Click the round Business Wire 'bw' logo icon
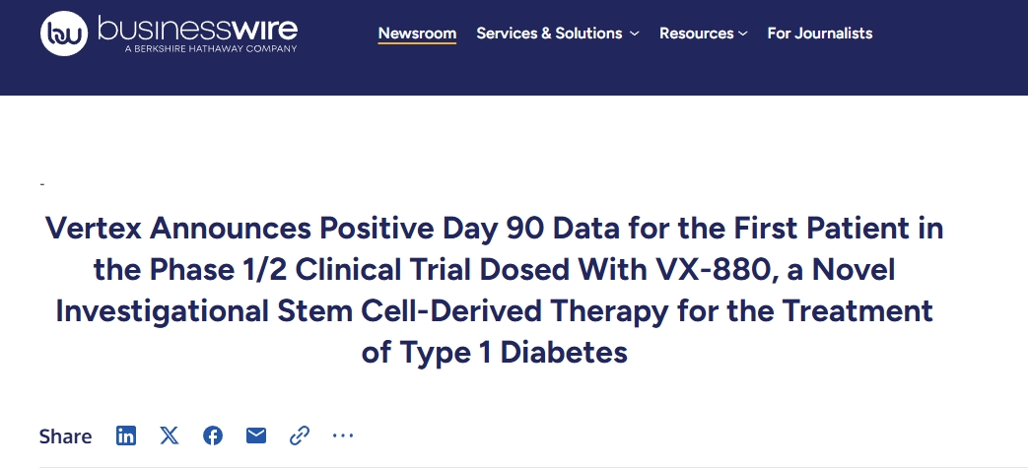 point(64,34)
